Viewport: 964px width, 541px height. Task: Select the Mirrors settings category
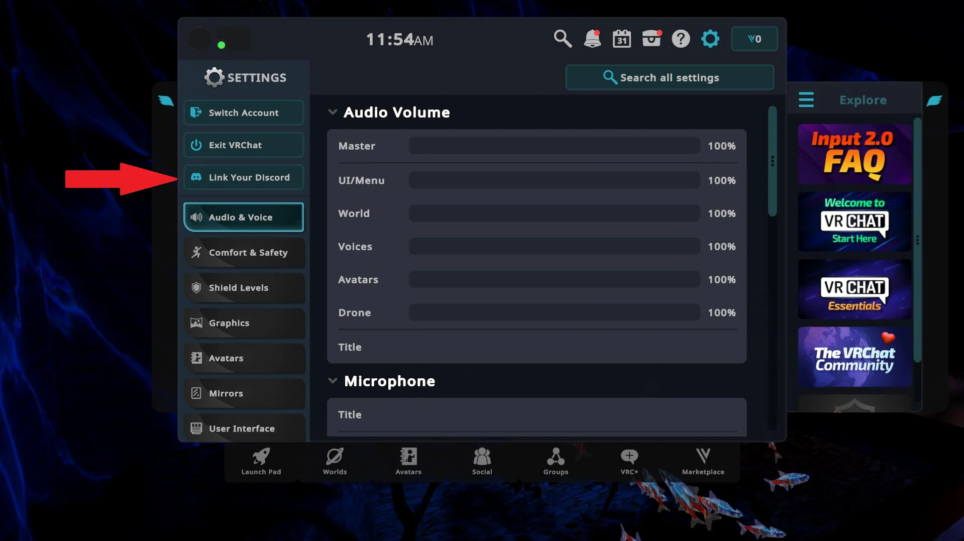(x=244, y=393)
